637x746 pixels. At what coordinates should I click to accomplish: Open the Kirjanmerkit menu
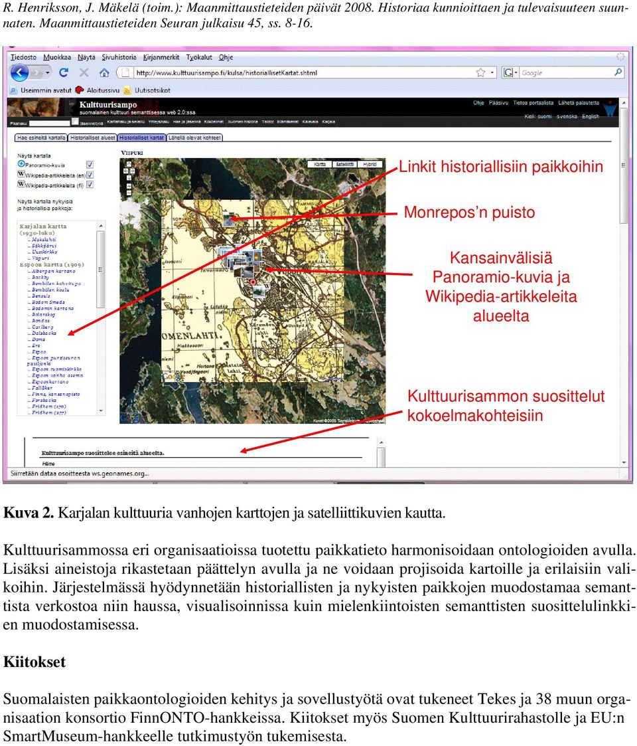click(x=162, y=57)
